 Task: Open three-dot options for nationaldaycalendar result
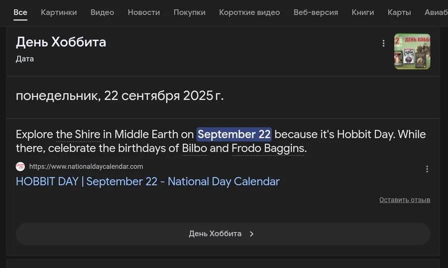[x=427, y=169]
